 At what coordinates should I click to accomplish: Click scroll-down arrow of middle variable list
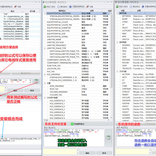(x=111, y=118)
